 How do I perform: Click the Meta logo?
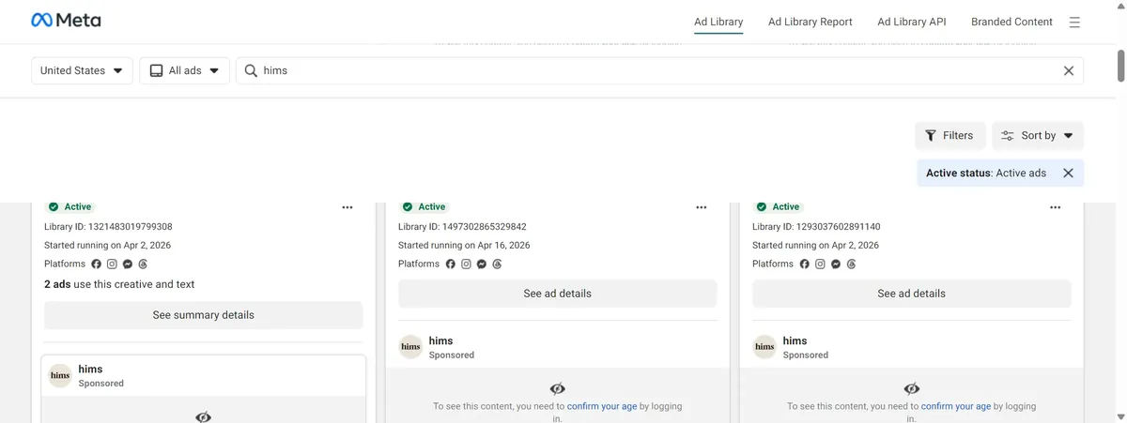pos(66,21)
